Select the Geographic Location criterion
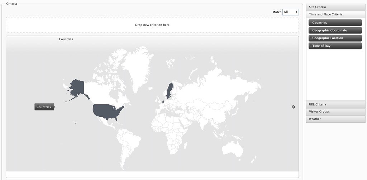Viewport: 367px width, 180px height. (335, 38)
